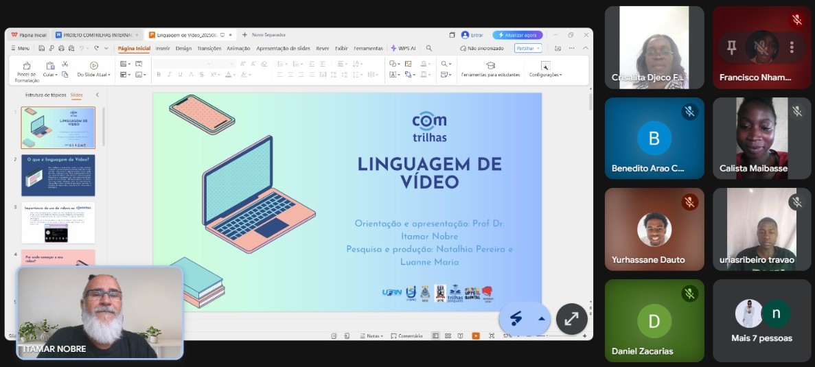Screen dimensions: 815x367
Task: Click the Entrar sign-in button
Action: (472, 35)
